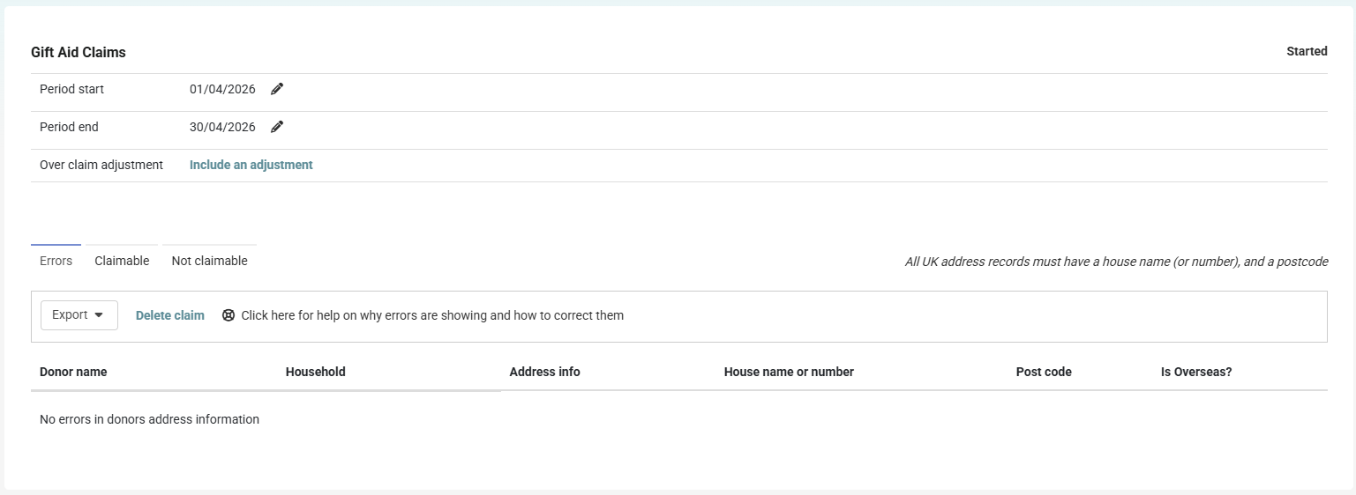Screen dimensions: 1356x495
Task: Click the Post code column header
Action: click(x=1044, y=372)
